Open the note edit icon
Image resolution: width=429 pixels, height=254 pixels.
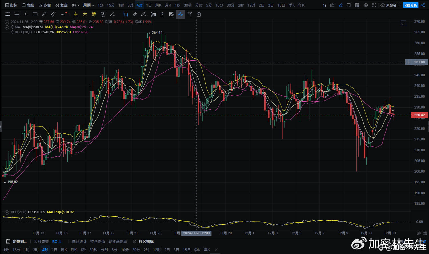pyautogui.click(x=171, y=14)
